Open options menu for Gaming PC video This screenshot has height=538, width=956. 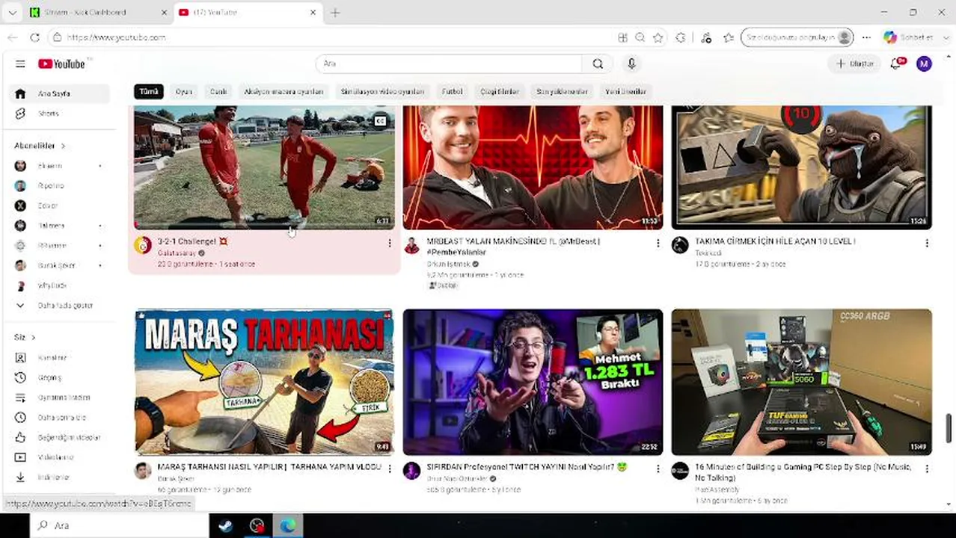coord(926,469)
